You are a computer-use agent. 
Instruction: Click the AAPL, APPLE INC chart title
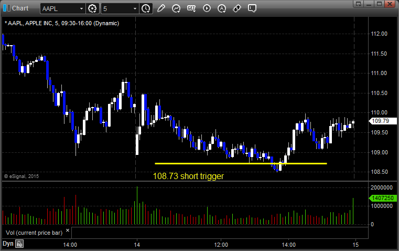(x=62, y=23)
